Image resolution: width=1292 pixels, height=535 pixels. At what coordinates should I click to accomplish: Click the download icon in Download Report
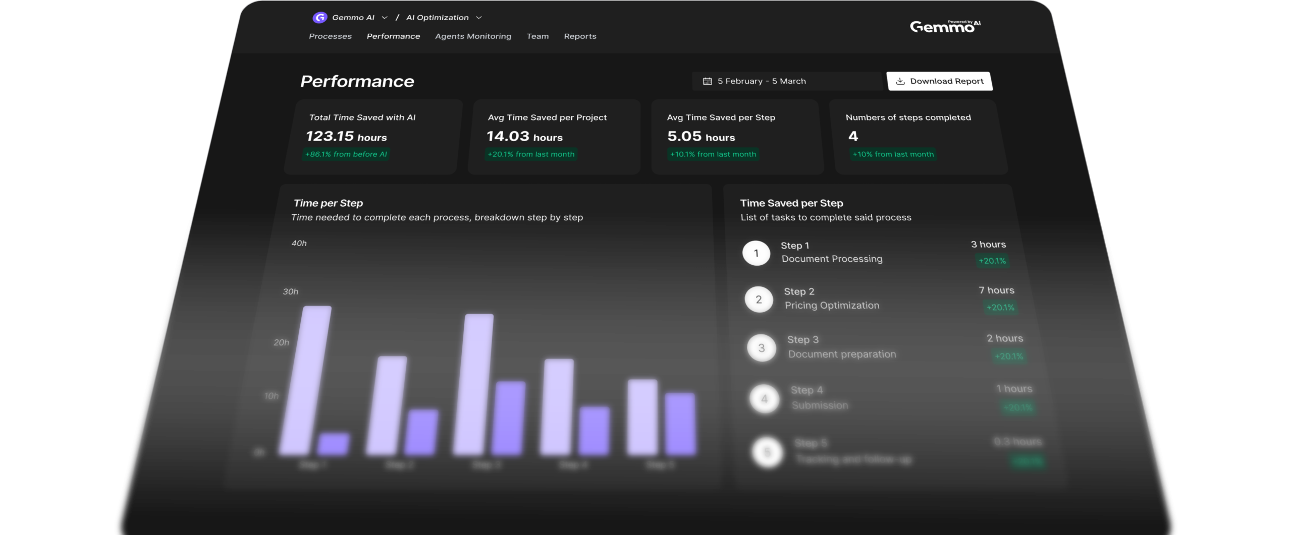point(900,81)
